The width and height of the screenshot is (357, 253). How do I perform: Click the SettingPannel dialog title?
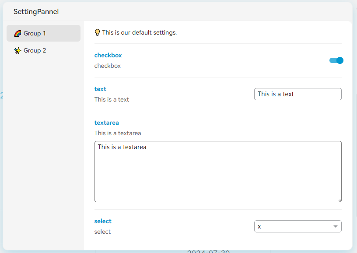pos(36,12)
